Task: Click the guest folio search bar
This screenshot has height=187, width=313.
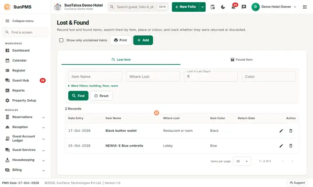Action: click(138, 7)
